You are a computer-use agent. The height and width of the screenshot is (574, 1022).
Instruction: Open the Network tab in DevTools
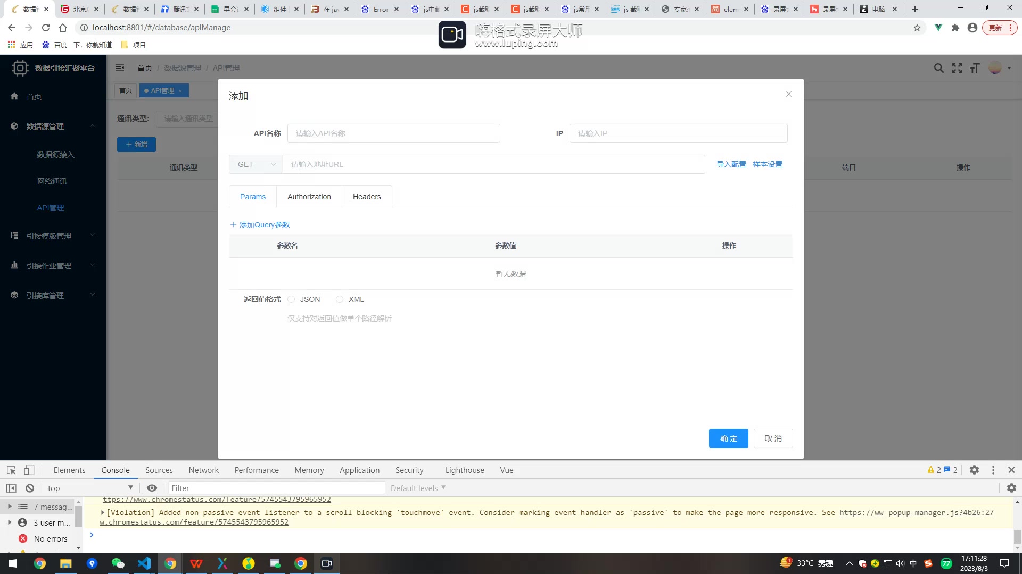tap(203, 470)
